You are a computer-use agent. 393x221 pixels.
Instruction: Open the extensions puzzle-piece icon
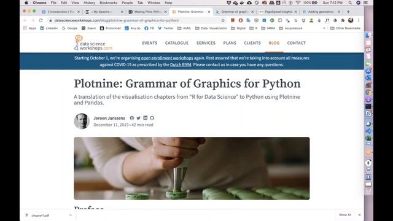343,20
